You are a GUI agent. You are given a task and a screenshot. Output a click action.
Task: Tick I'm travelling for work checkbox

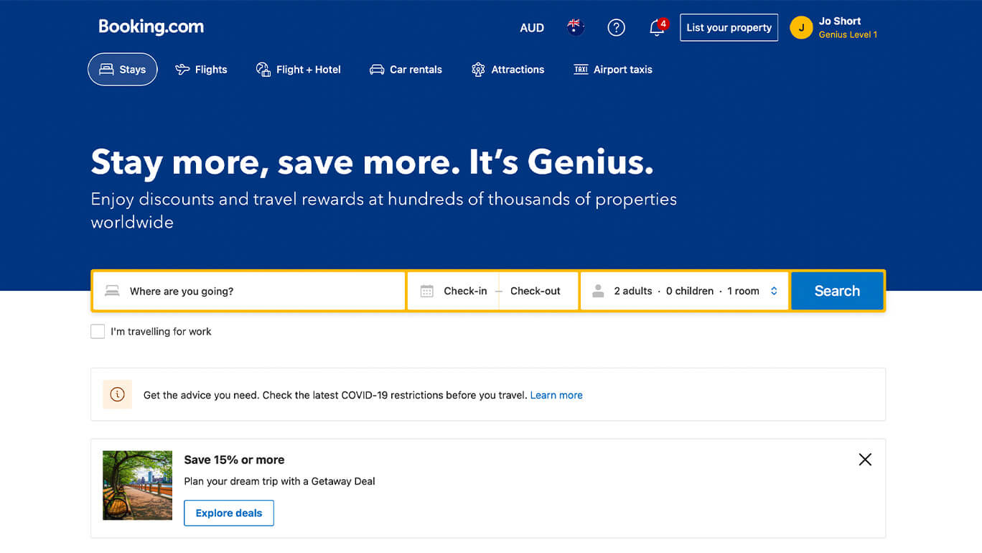click(x=98, y=331)
